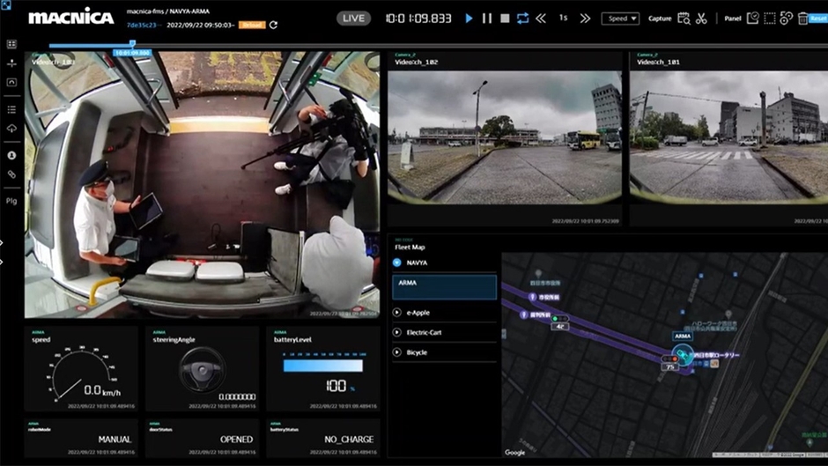The height and width of the screenshot is (466, 828).
Task: Open the Speed dropdown
Action: pos(620,18)
